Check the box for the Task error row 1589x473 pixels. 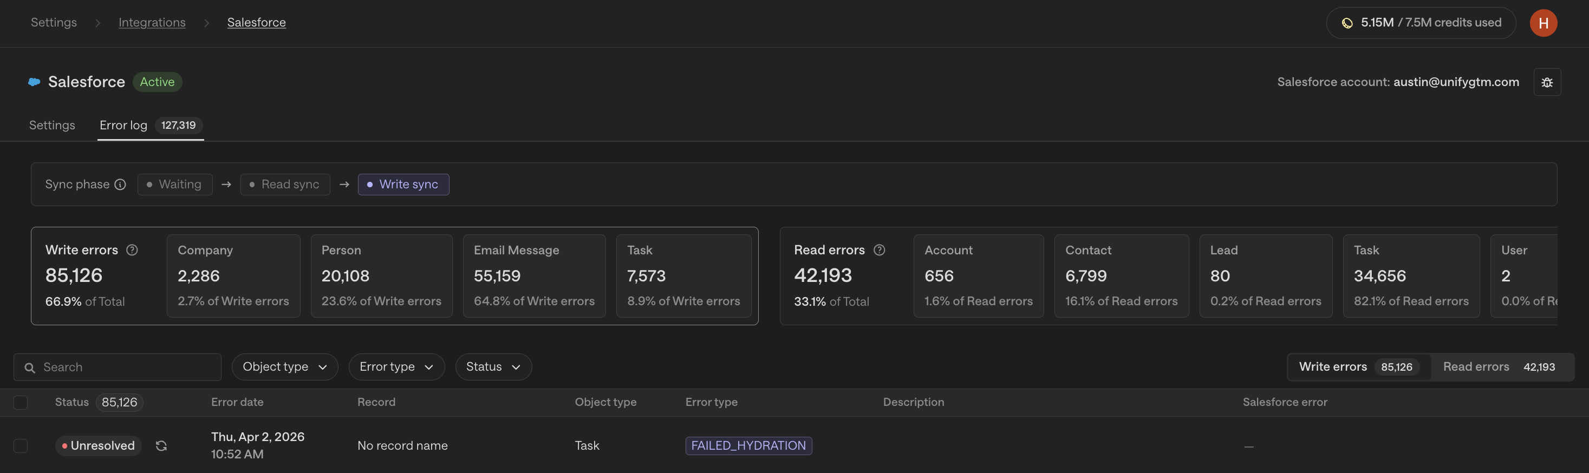coord(21,446)
